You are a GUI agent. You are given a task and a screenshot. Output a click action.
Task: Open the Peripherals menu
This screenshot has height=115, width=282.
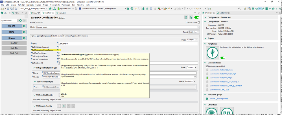(65, 5)
